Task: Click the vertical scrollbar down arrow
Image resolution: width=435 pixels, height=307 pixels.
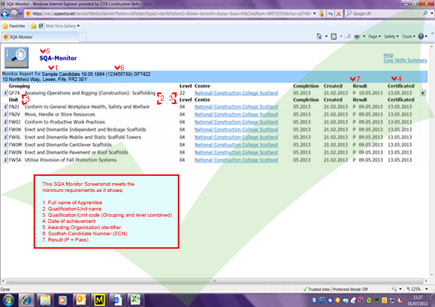Action: click(x=432, y=274)
